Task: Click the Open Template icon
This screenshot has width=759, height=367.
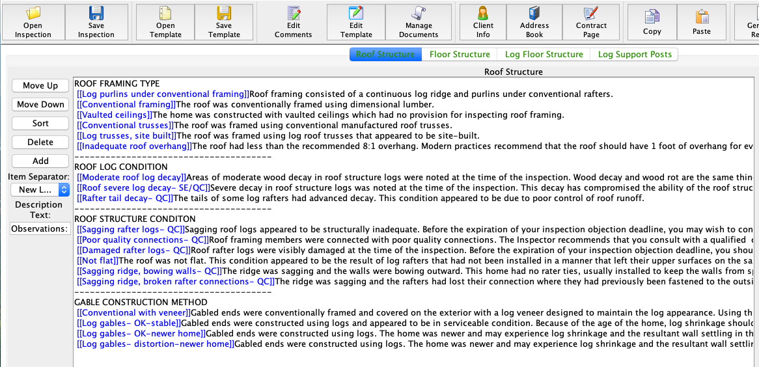Action: coord(165,22)
